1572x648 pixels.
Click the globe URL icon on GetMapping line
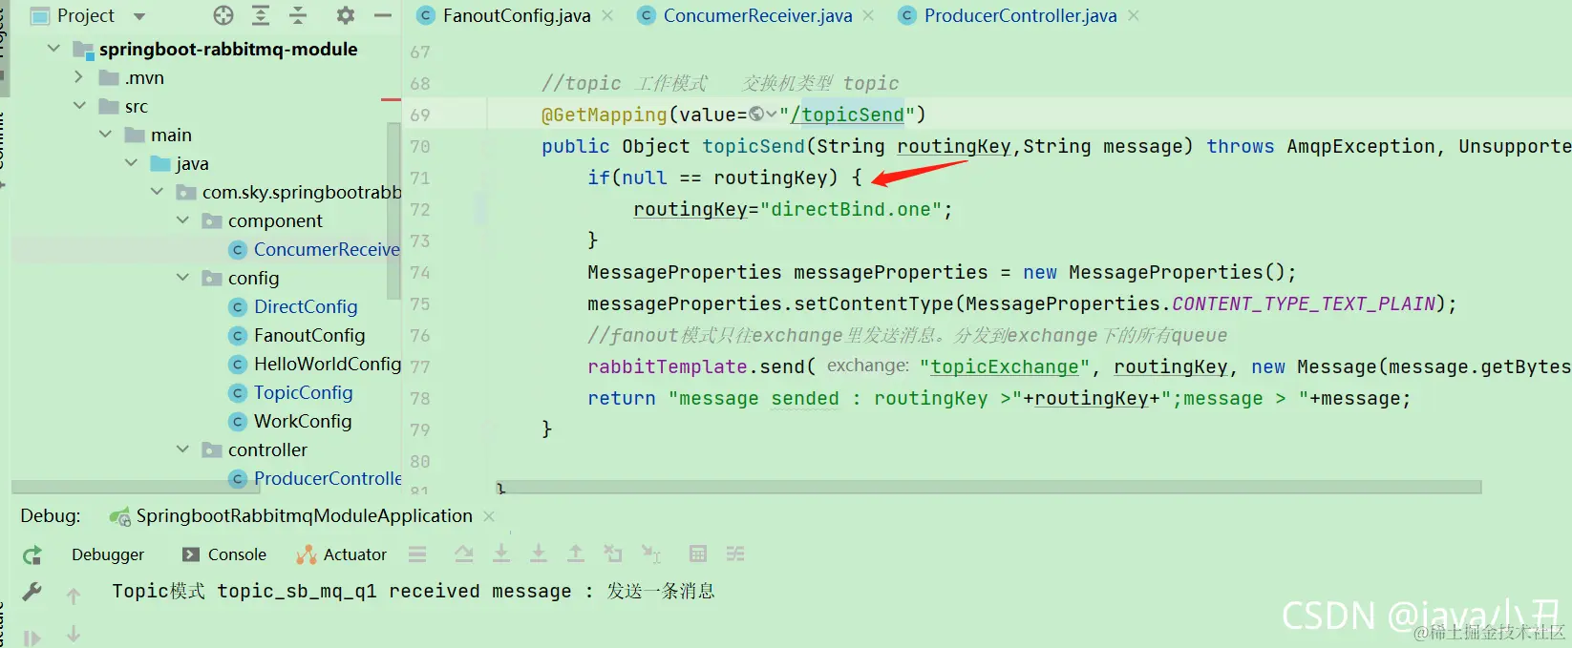(x=756, y=115)
